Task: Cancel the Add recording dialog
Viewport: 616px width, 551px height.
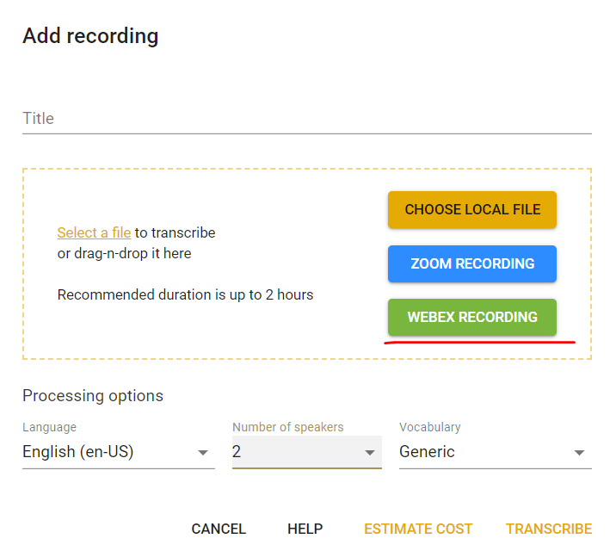Action: coord(219,529)
